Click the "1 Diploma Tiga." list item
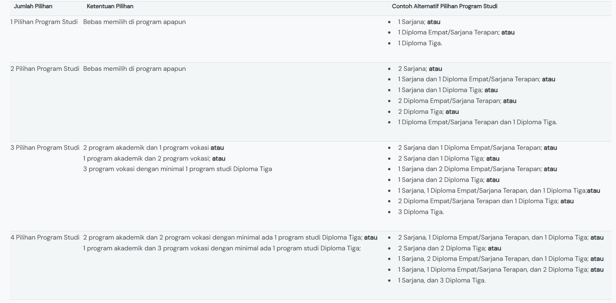Screen dimensions: 616x303 420,43
